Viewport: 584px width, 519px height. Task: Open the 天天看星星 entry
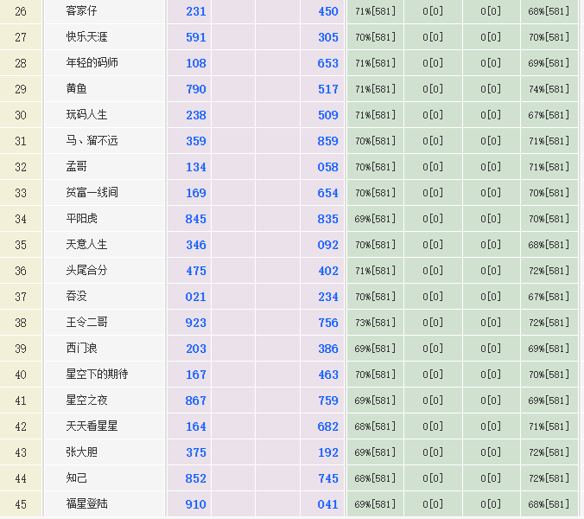click(x=92, y=426)
